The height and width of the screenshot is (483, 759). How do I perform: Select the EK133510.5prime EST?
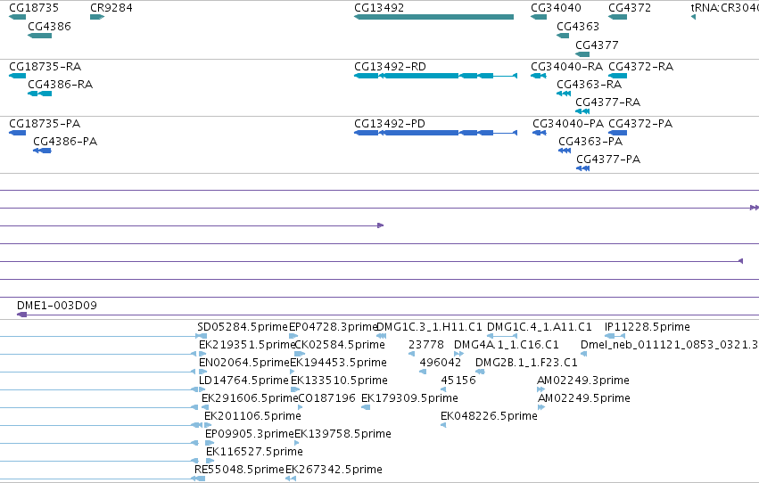click(x=295, y=389)
